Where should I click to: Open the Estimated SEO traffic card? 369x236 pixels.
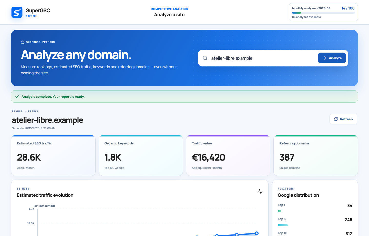53,155
